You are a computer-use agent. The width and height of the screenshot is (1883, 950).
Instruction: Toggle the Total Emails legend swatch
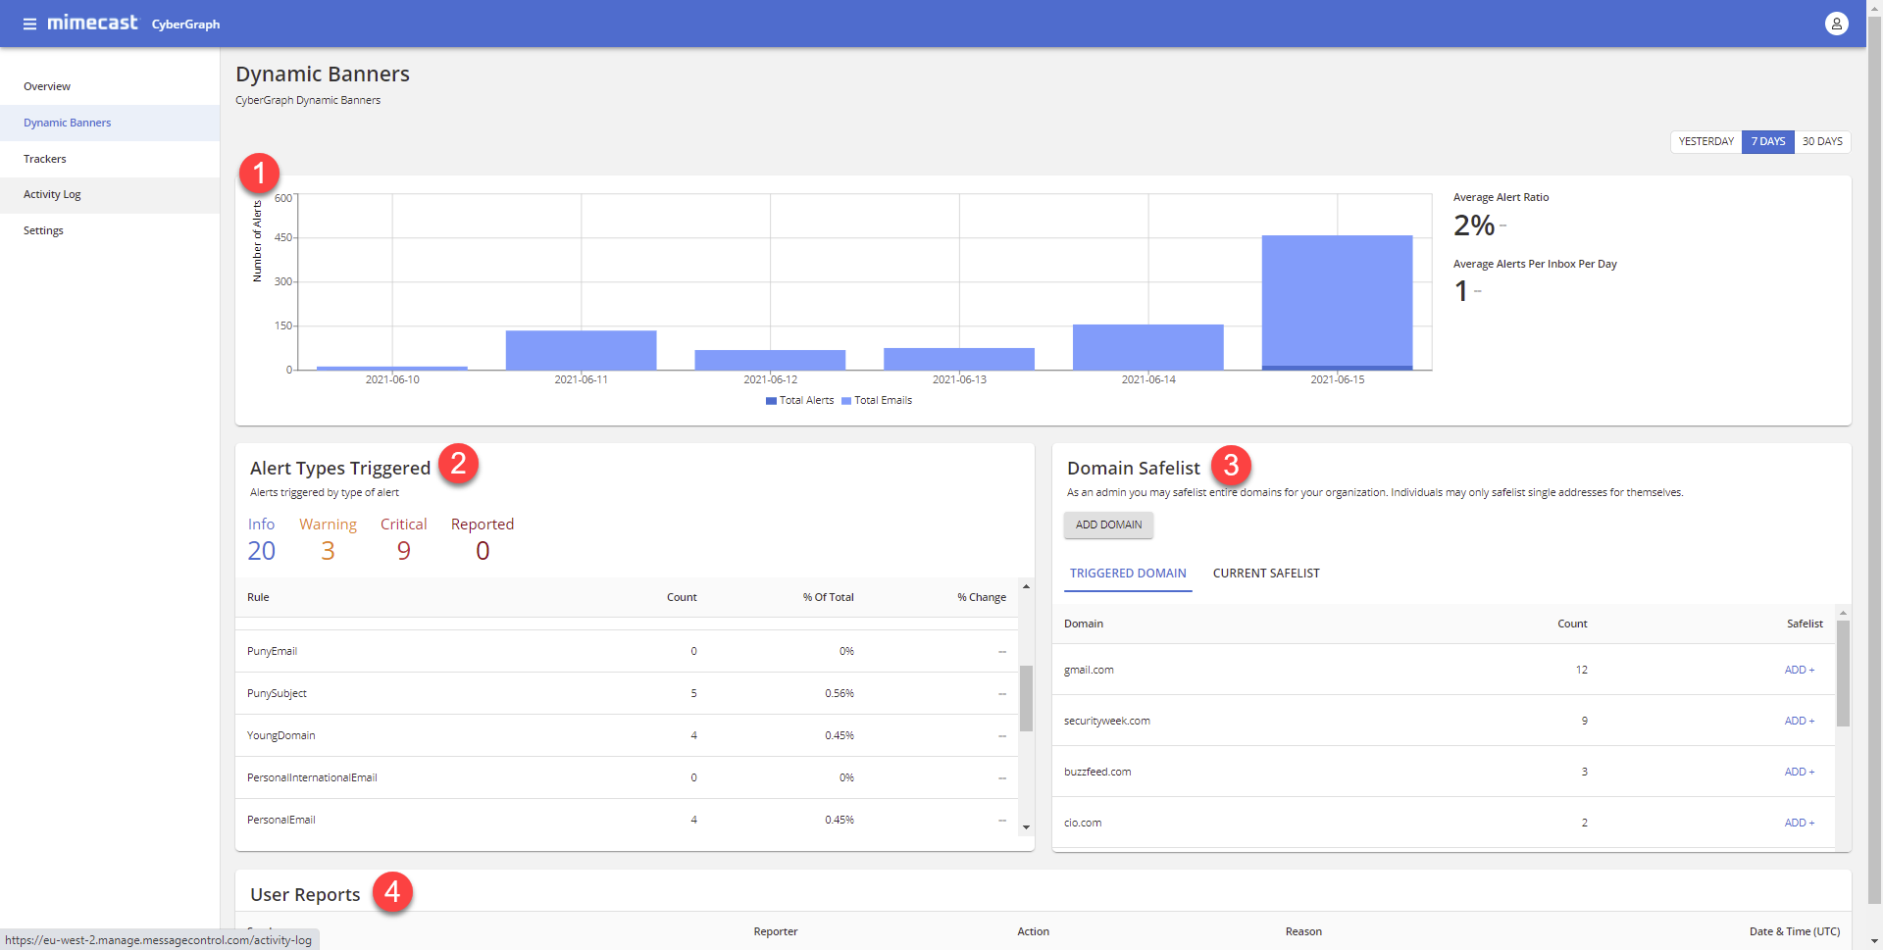pos(846,400)
